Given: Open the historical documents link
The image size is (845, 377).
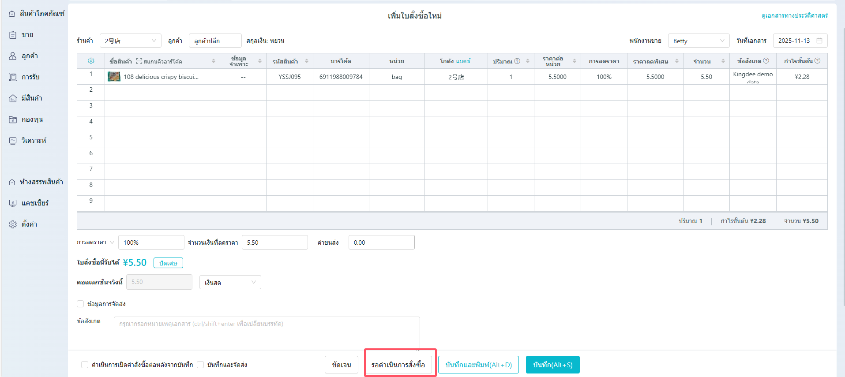Looking at the screenshot, I should tap(794, 15).
